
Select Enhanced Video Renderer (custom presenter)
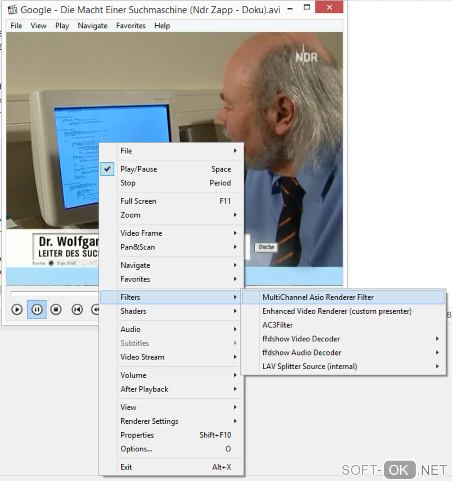coord(343,311)
